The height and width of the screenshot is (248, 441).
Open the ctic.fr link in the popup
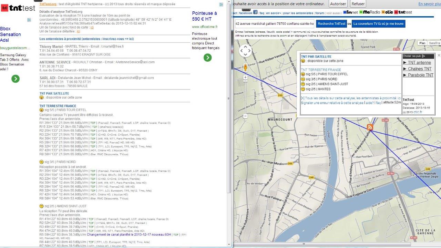click(418, 112)
